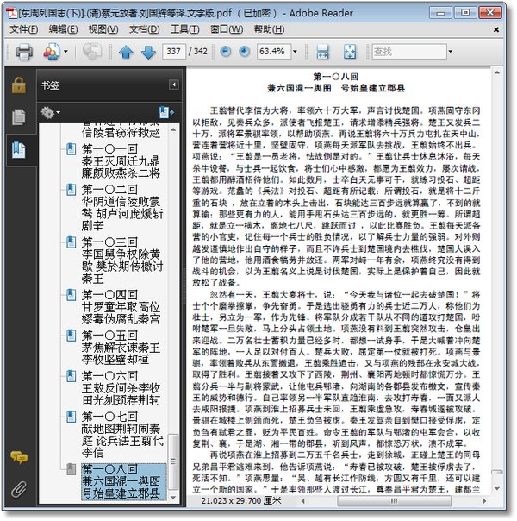517x521 pixels.
Task: Open the 视图(V) menu
Action: (x=103, y=29)
